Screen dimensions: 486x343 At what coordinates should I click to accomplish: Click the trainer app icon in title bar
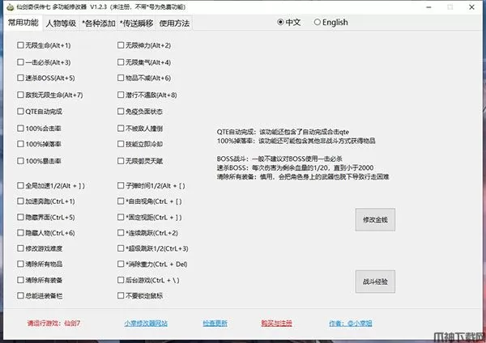tap(9, 6)
